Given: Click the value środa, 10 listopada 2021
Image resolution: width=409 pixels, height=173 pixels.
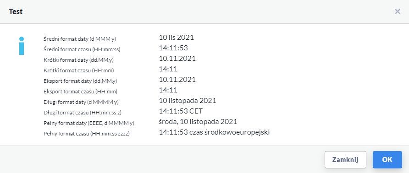Looking at the screenshot, I should 198,122.
